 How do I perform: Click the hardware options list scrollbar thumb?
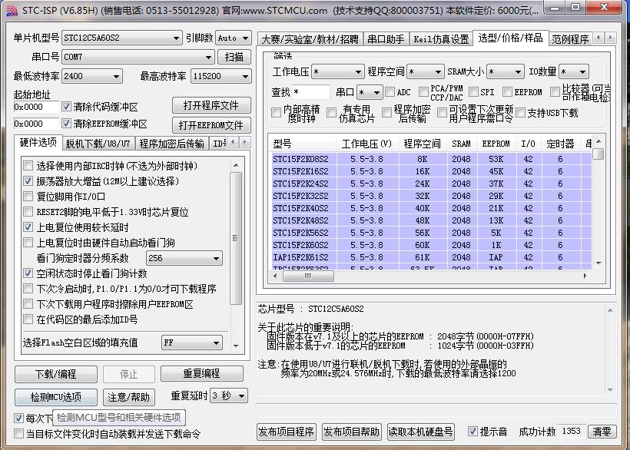click(x=236, y=238)
